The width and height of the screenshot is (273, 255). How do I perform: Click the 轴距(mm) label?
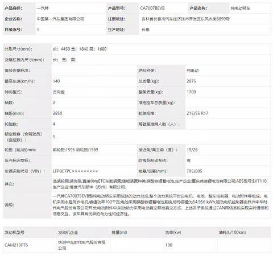click(x=14, y=113)
